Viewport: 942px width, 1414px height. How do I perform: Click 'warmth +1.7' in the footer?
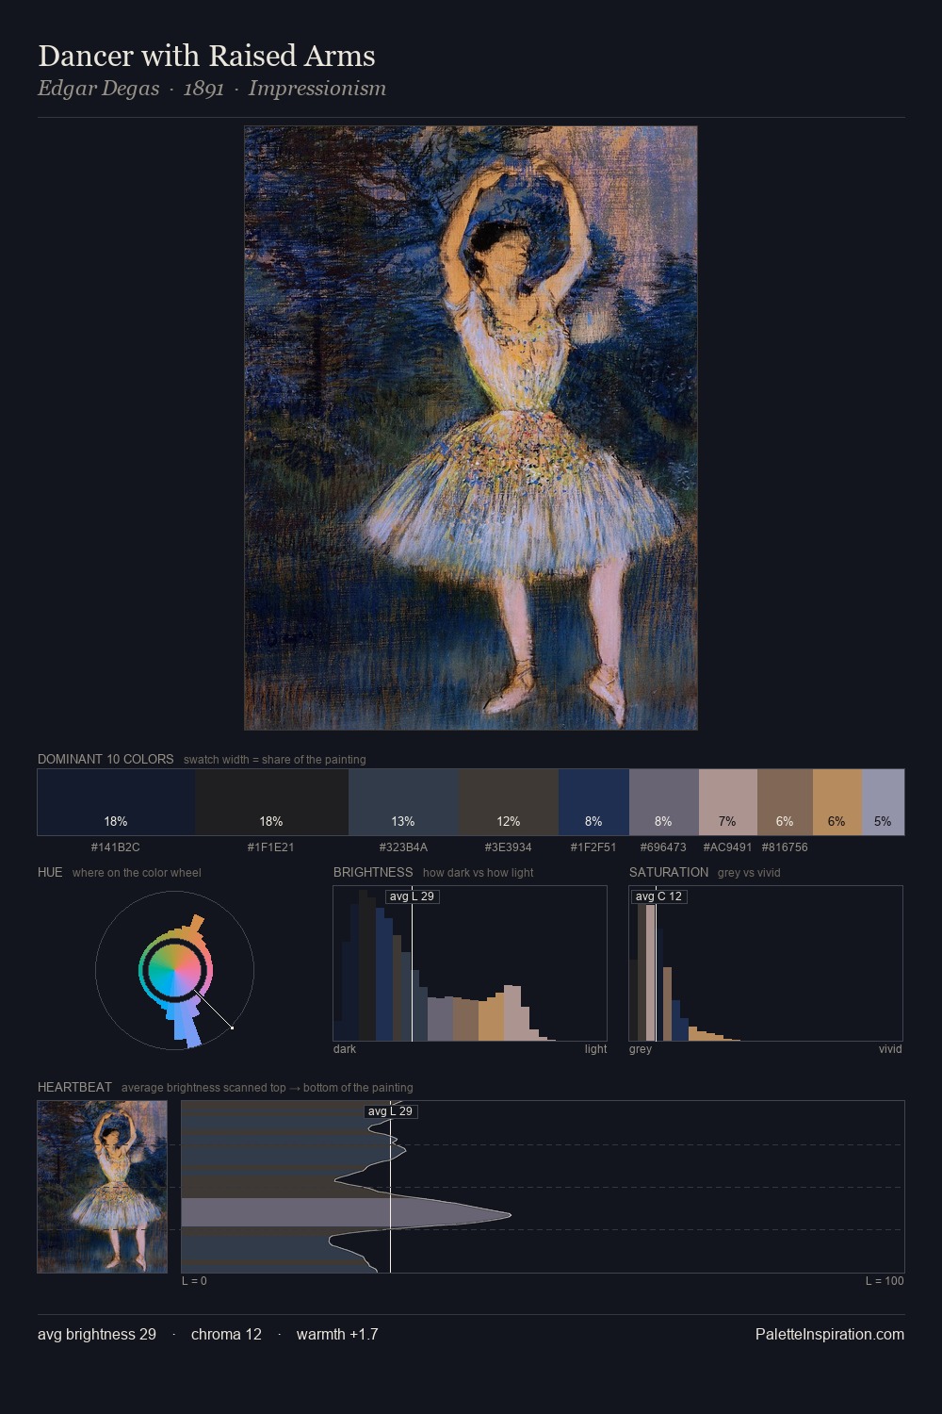pyautogui.click(x=337, y=1334)
